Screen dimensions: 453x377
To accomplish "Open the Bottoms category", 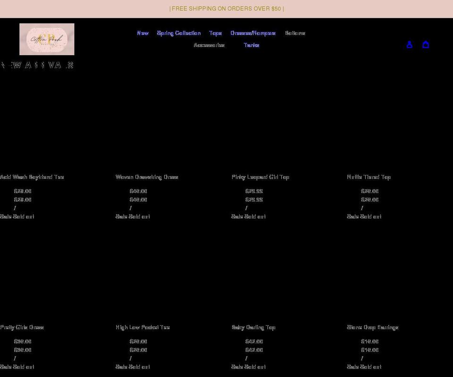I will [295, 33].
